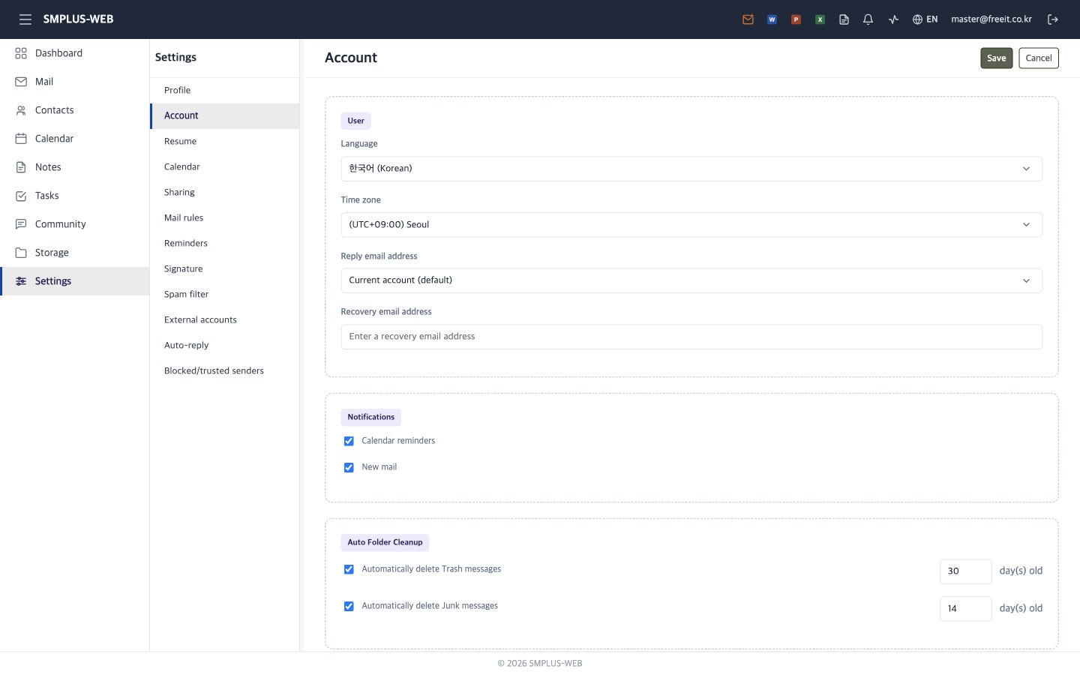Click master@freeit.co.kr account name
The width and height of the screenshot is (1080, 675).
[991, 19]
